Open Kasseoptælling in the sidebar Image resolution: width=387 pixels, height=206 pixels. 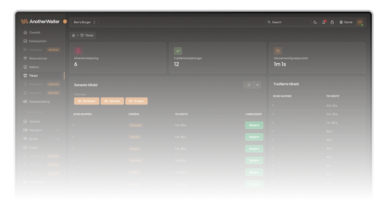point(41,102)
